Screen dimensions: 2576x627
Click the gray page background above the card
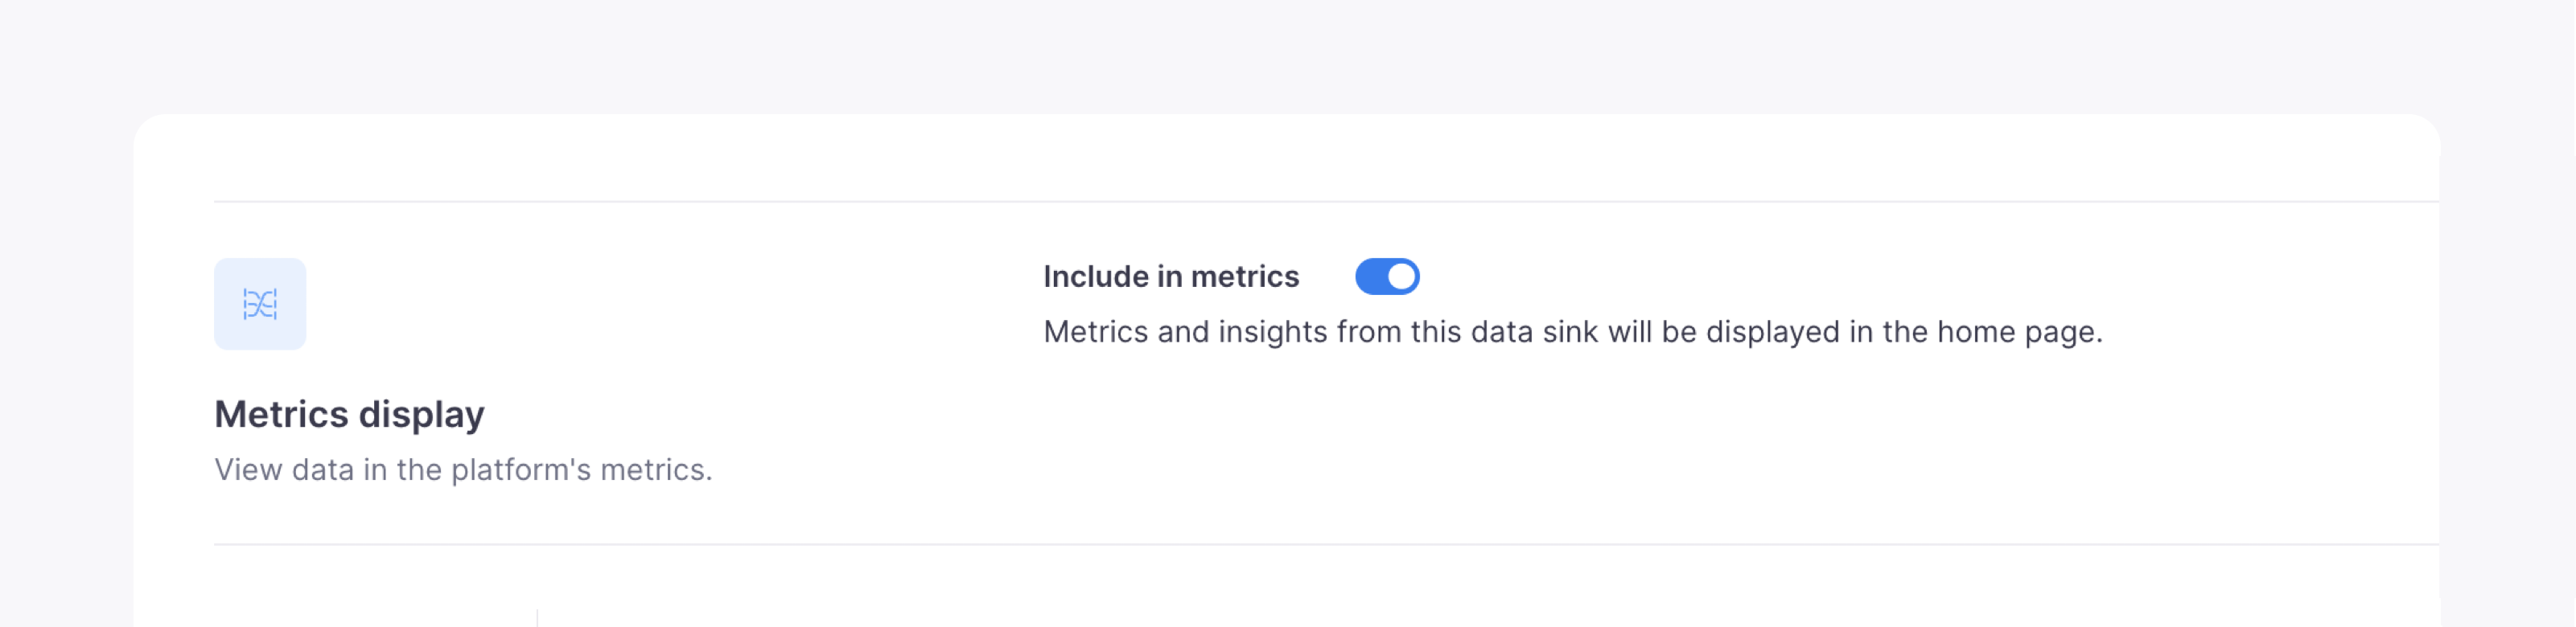coord(1288,55)
